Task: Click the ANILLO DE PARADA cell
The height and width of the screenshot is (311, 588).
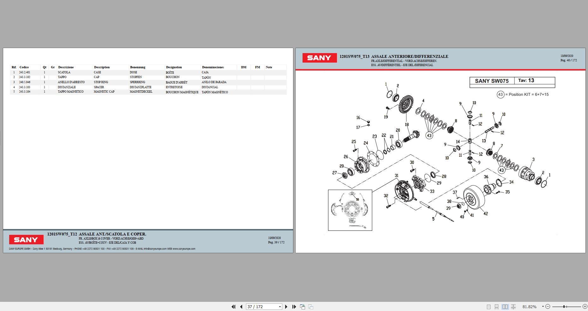Action: click(214, 82)
